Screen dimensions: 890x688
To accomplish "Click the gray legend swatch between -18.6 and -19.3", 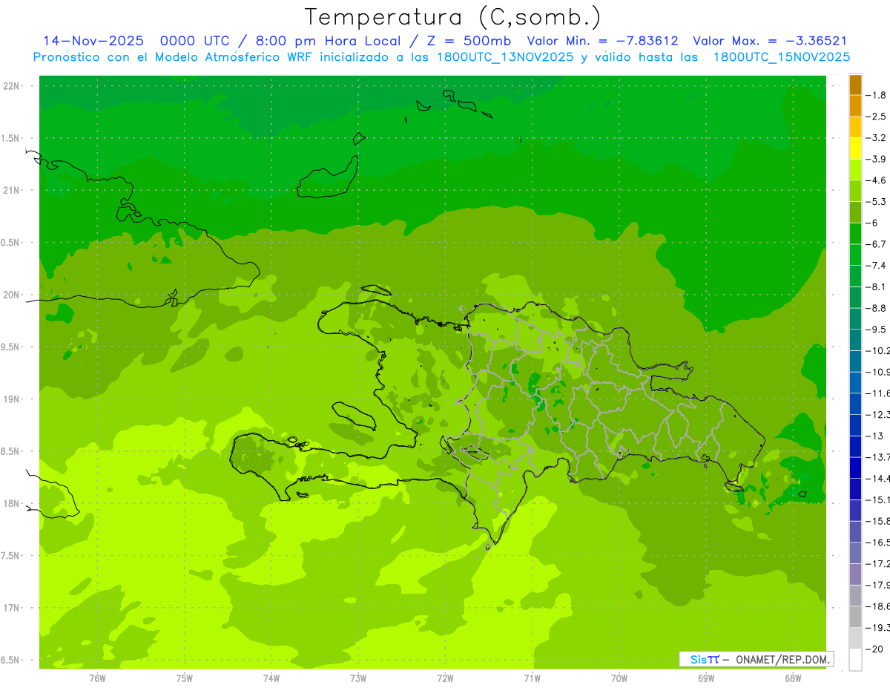I will coord(855,617).
